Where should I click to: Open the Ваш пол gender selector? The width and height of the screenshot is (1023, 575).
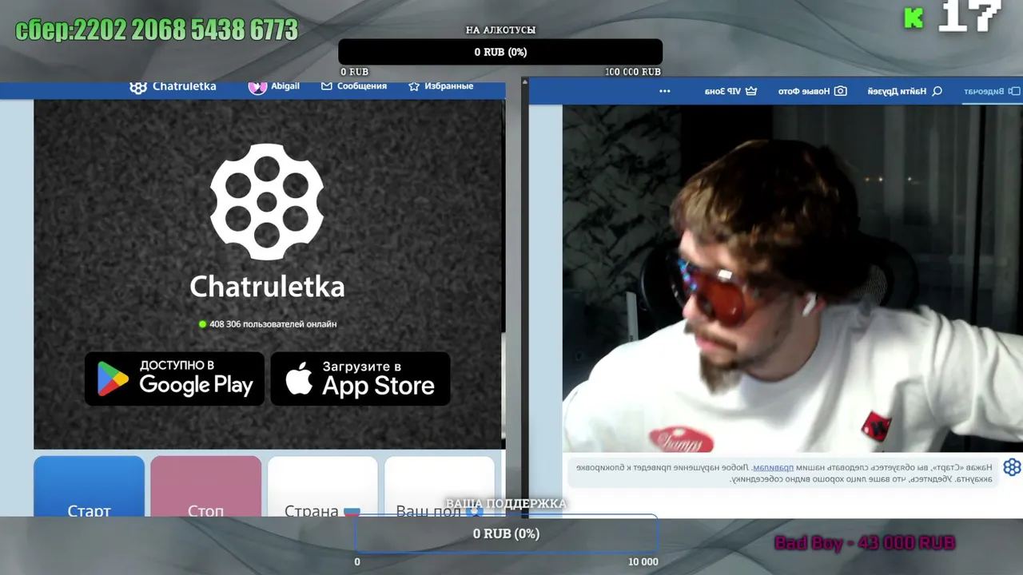[440, 486]
